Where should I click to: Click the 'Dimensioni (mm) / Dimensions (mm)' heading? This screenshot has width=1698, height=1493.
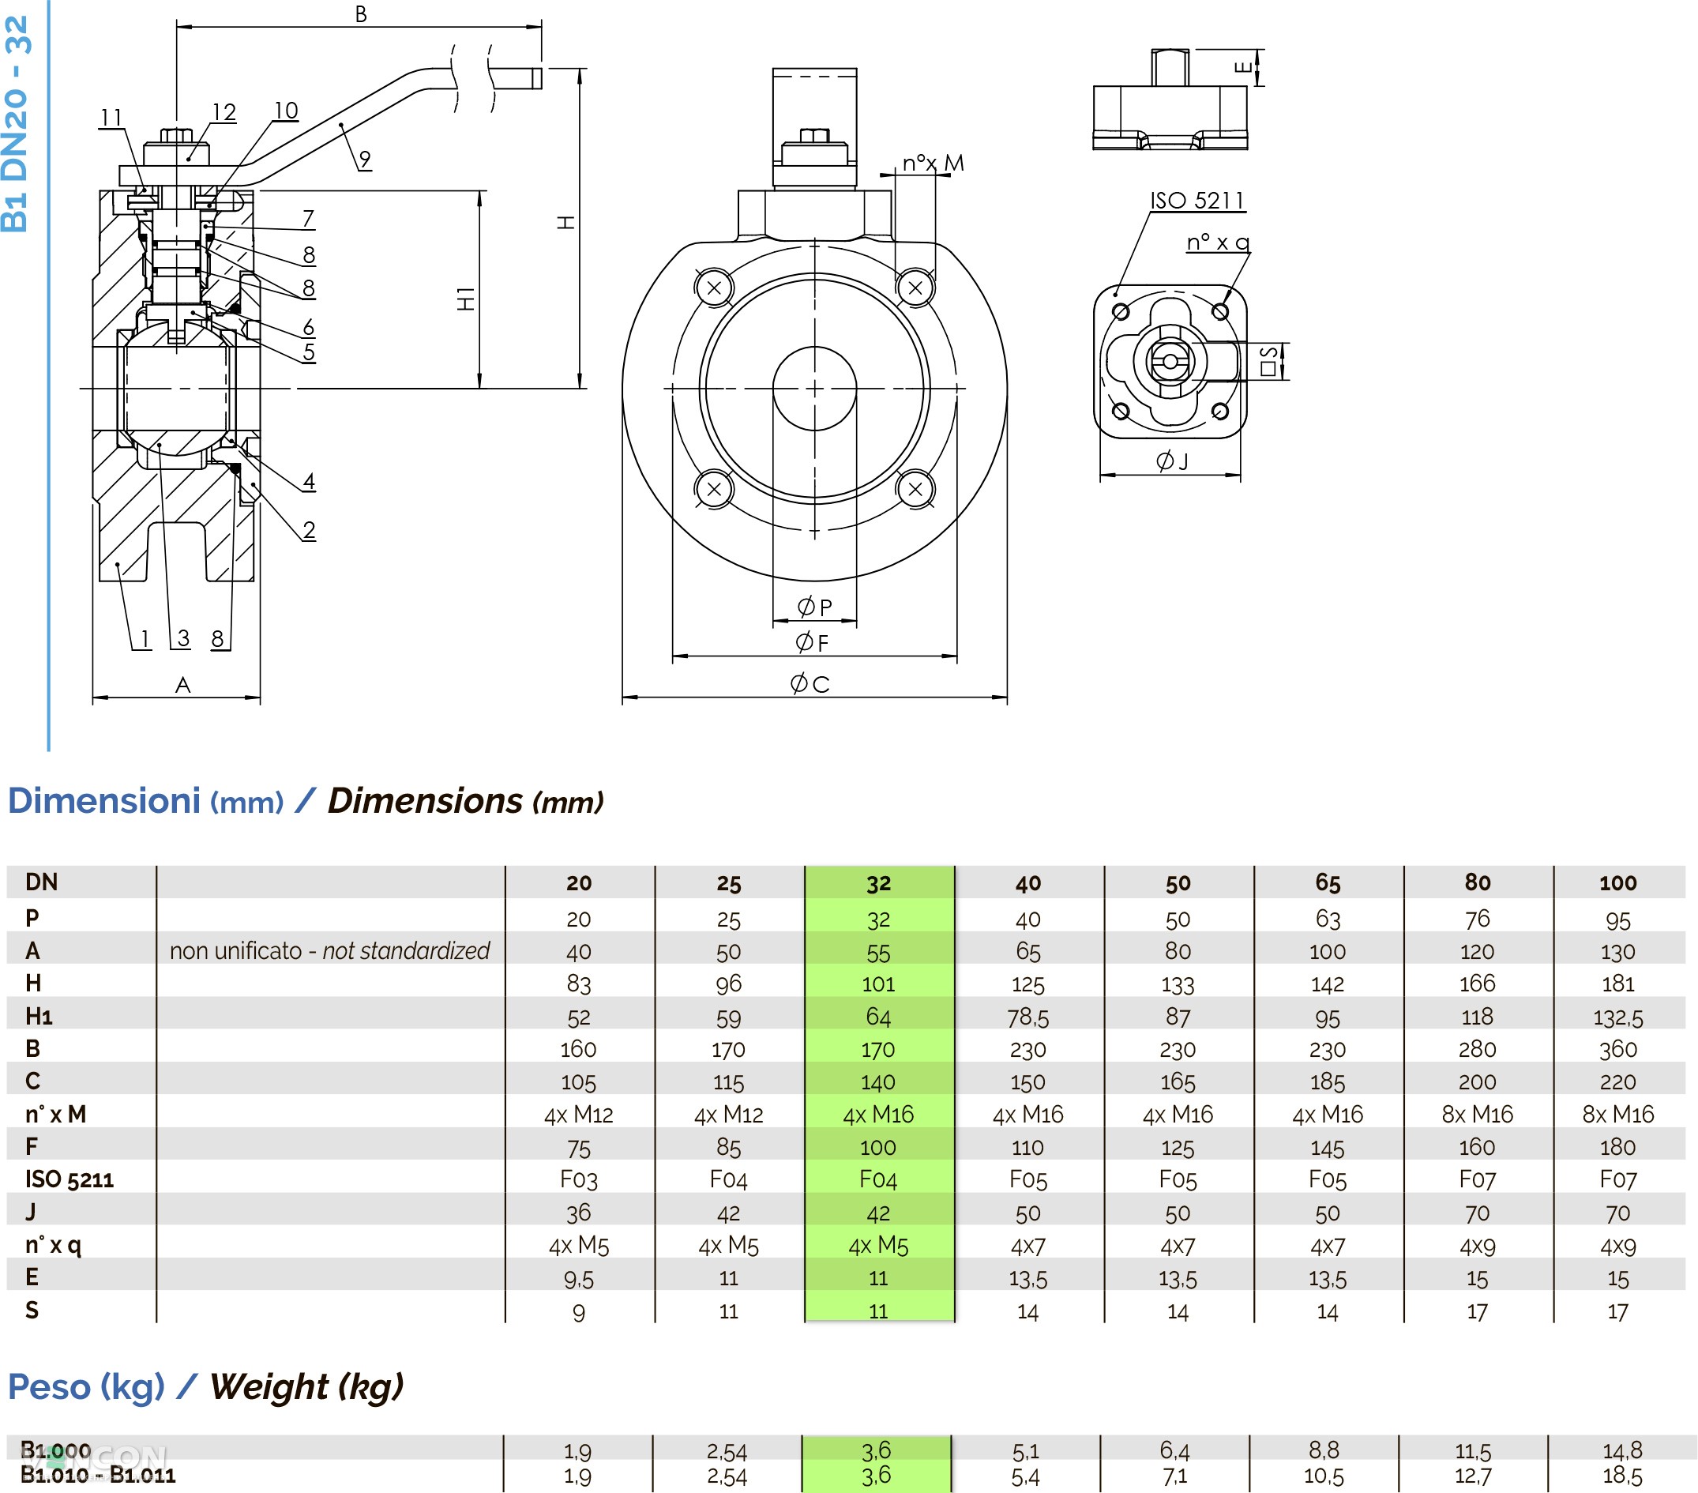[305, 801]
